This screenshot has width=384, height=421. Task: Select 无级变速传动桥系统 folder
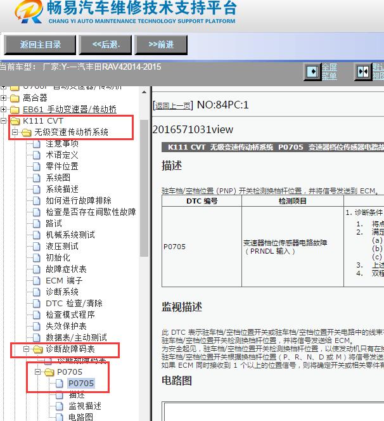pos(72,132)
